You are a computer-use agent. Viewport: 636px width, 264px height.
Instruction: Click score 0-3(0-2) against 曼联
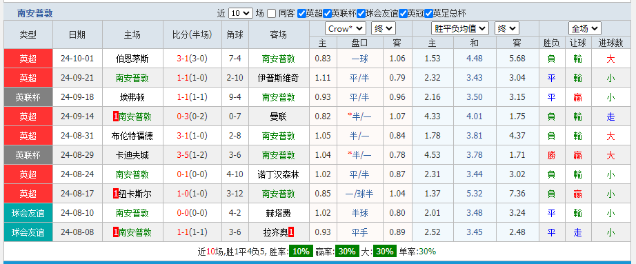coord(192,116)
